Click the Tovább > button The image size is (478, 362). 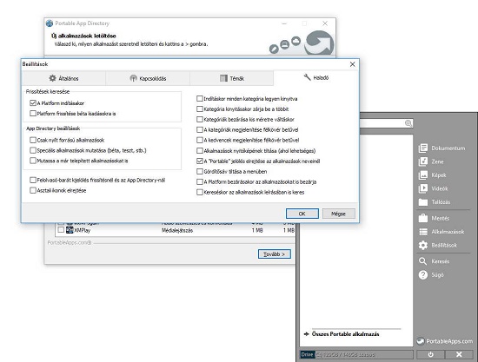[275, 253]
